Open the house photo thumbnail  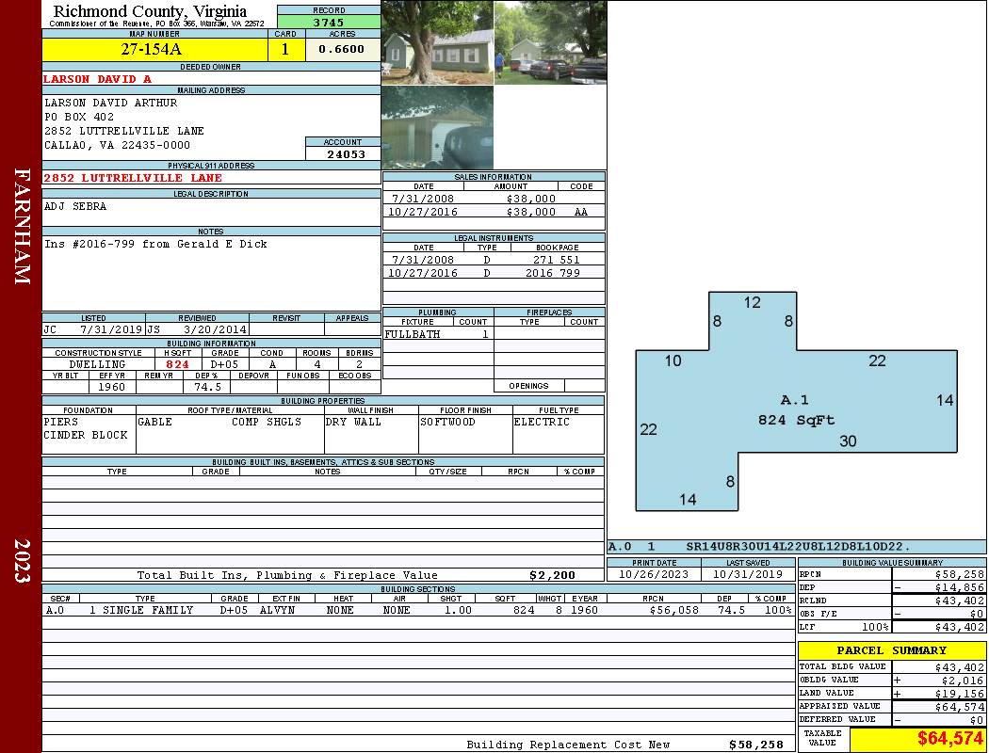click(x=436, y=42)
